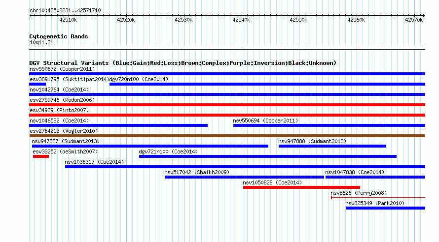
Task: Click the 42560k ruler tick label
Action: (356, 20)
